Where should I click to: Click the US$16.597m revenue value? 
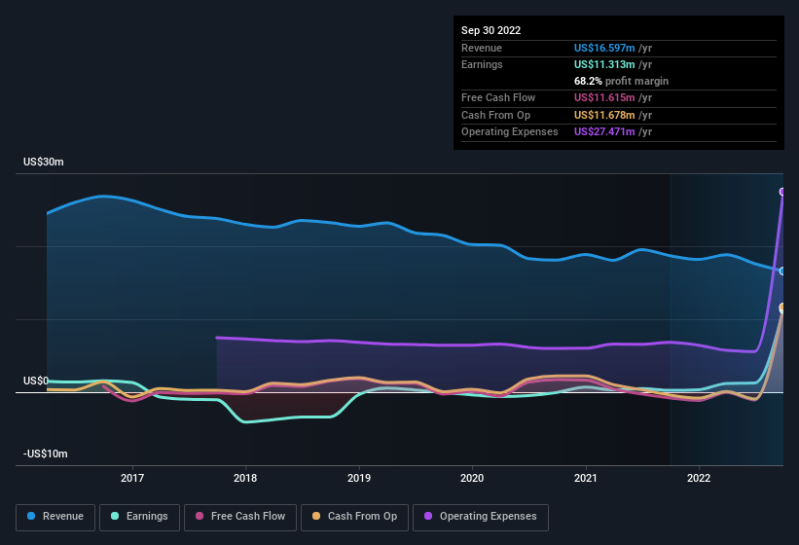point(604,48)
